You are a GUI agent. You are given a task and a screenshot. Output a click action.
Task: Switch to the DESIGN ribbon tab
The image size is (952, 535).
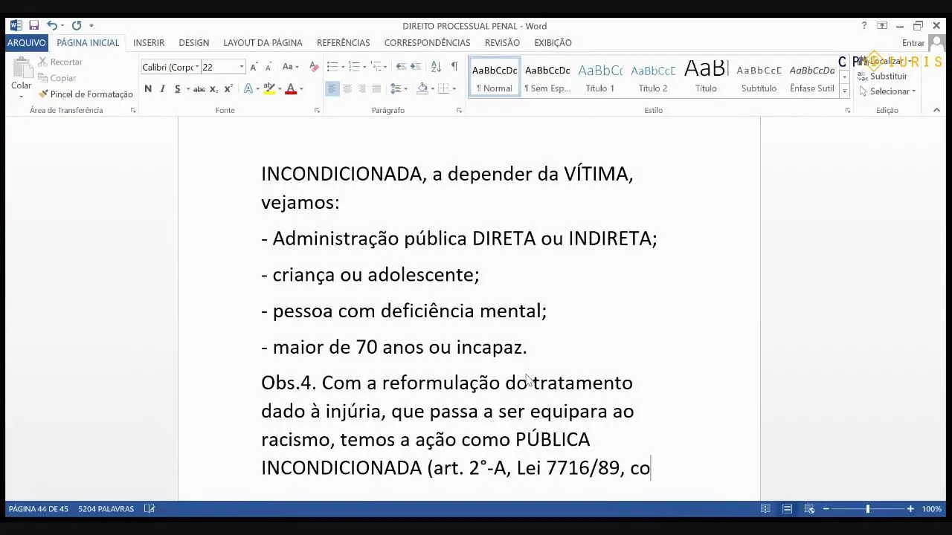click(x=193, y=42)
